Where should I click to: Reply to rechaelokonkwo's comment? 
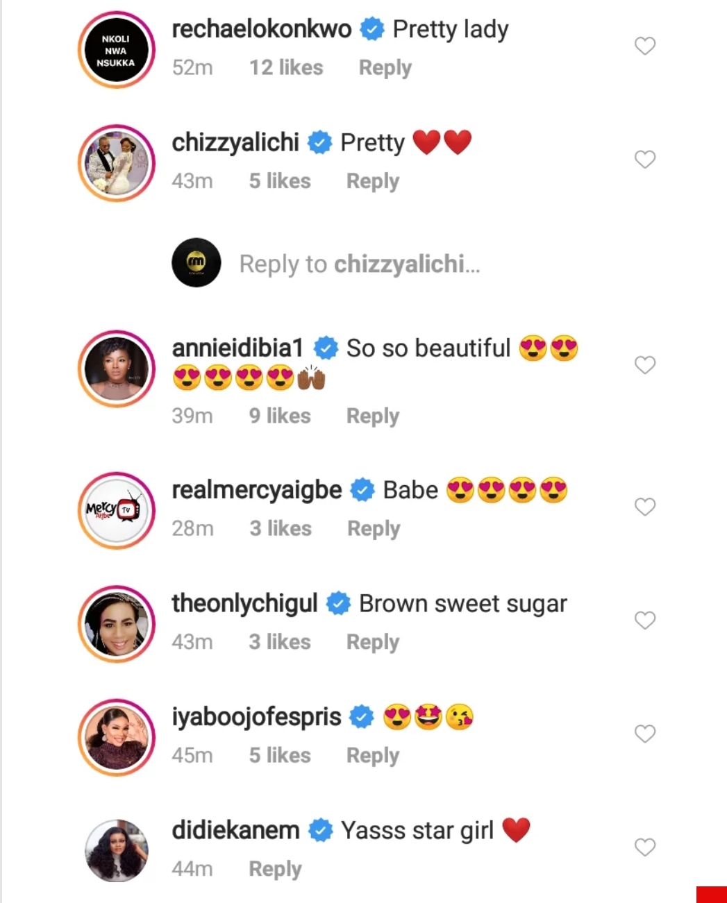(385, 68)
